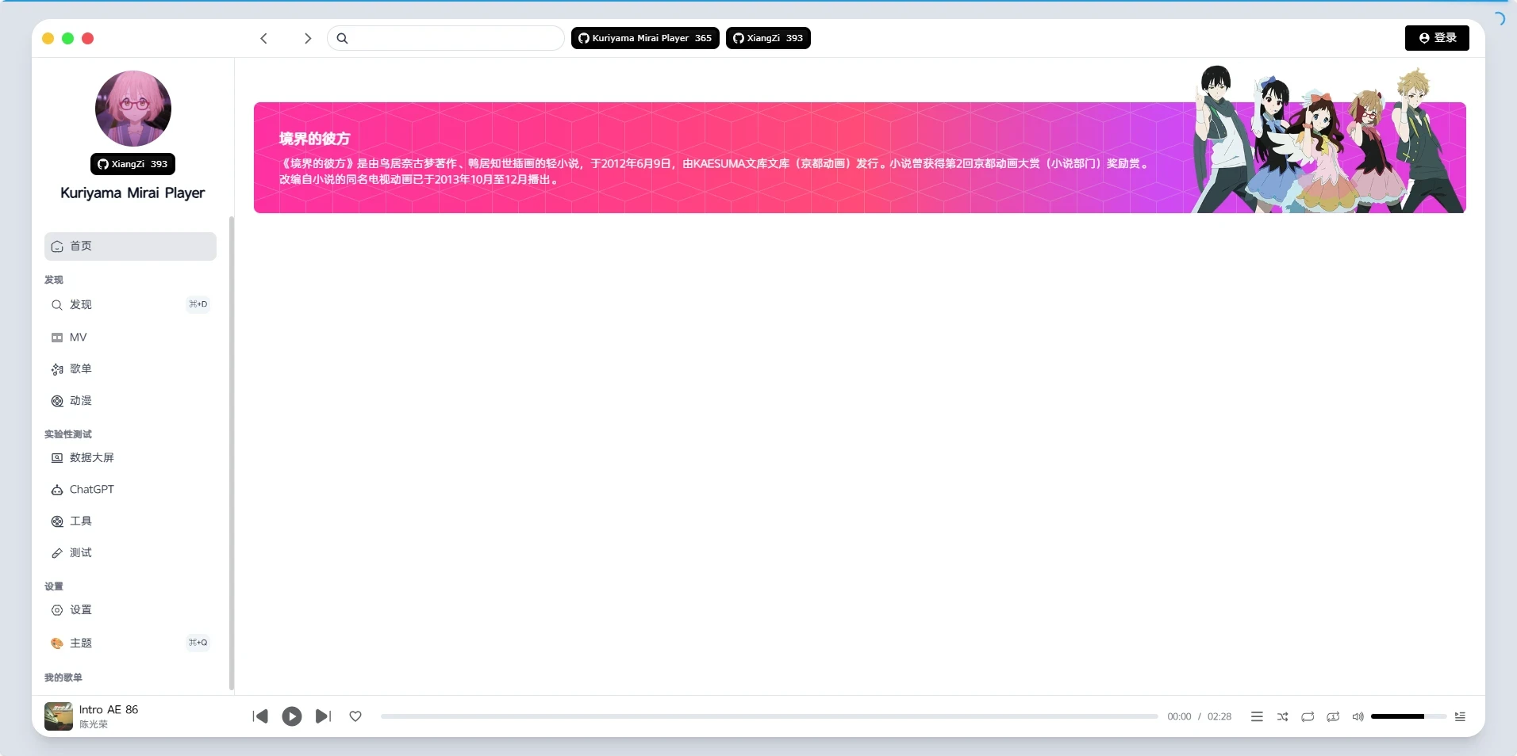1517x756 pixels.
Task: Skip to the previous track
Action: (260, 716)
